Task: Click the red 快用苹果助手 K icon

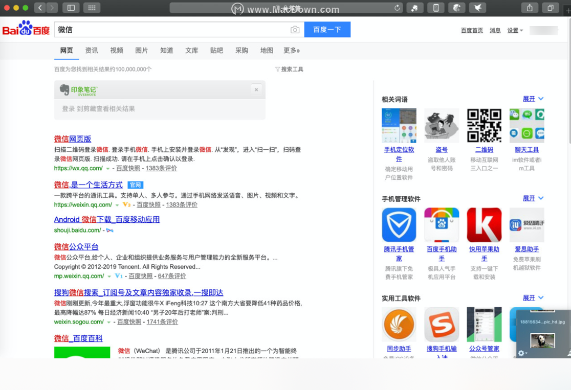Action: 485,225
